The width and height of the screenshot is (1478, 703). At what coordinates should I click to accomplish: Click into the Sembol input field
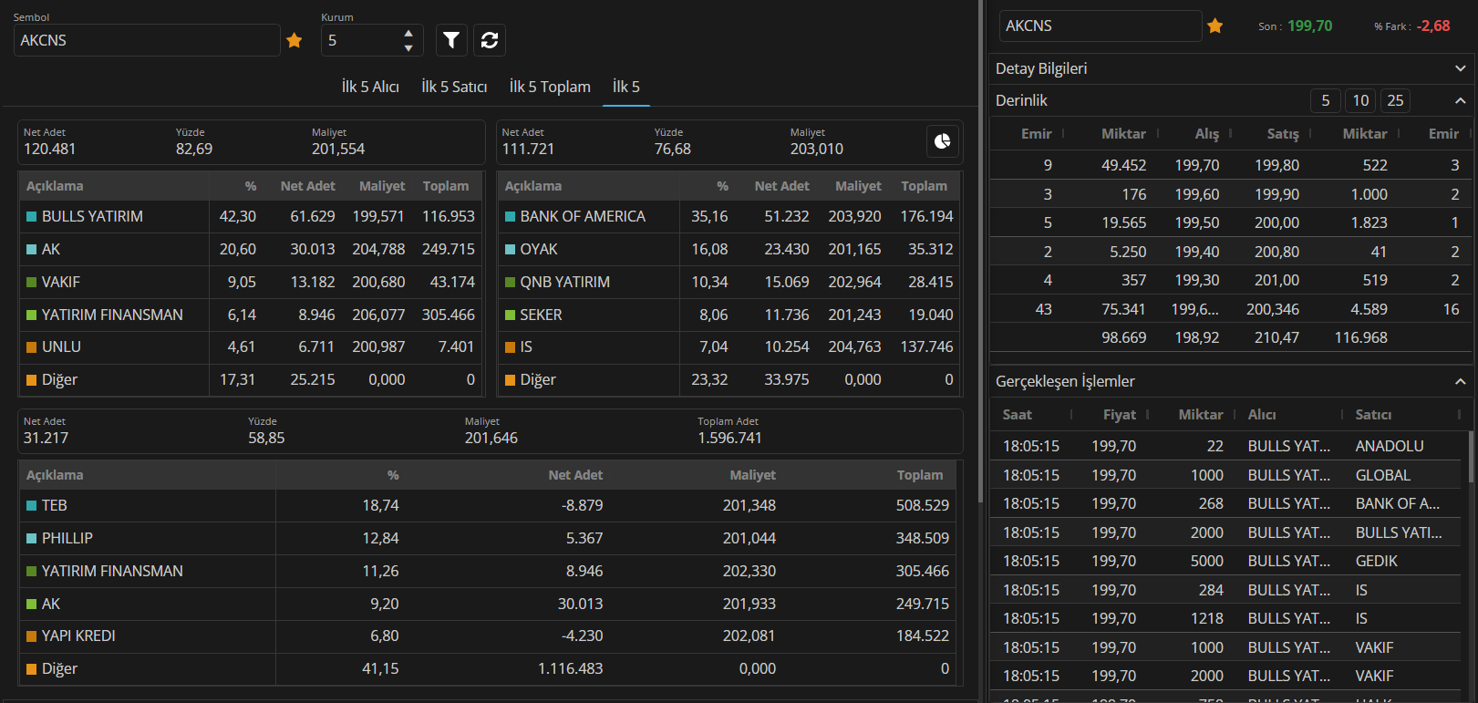coord(146,40)
